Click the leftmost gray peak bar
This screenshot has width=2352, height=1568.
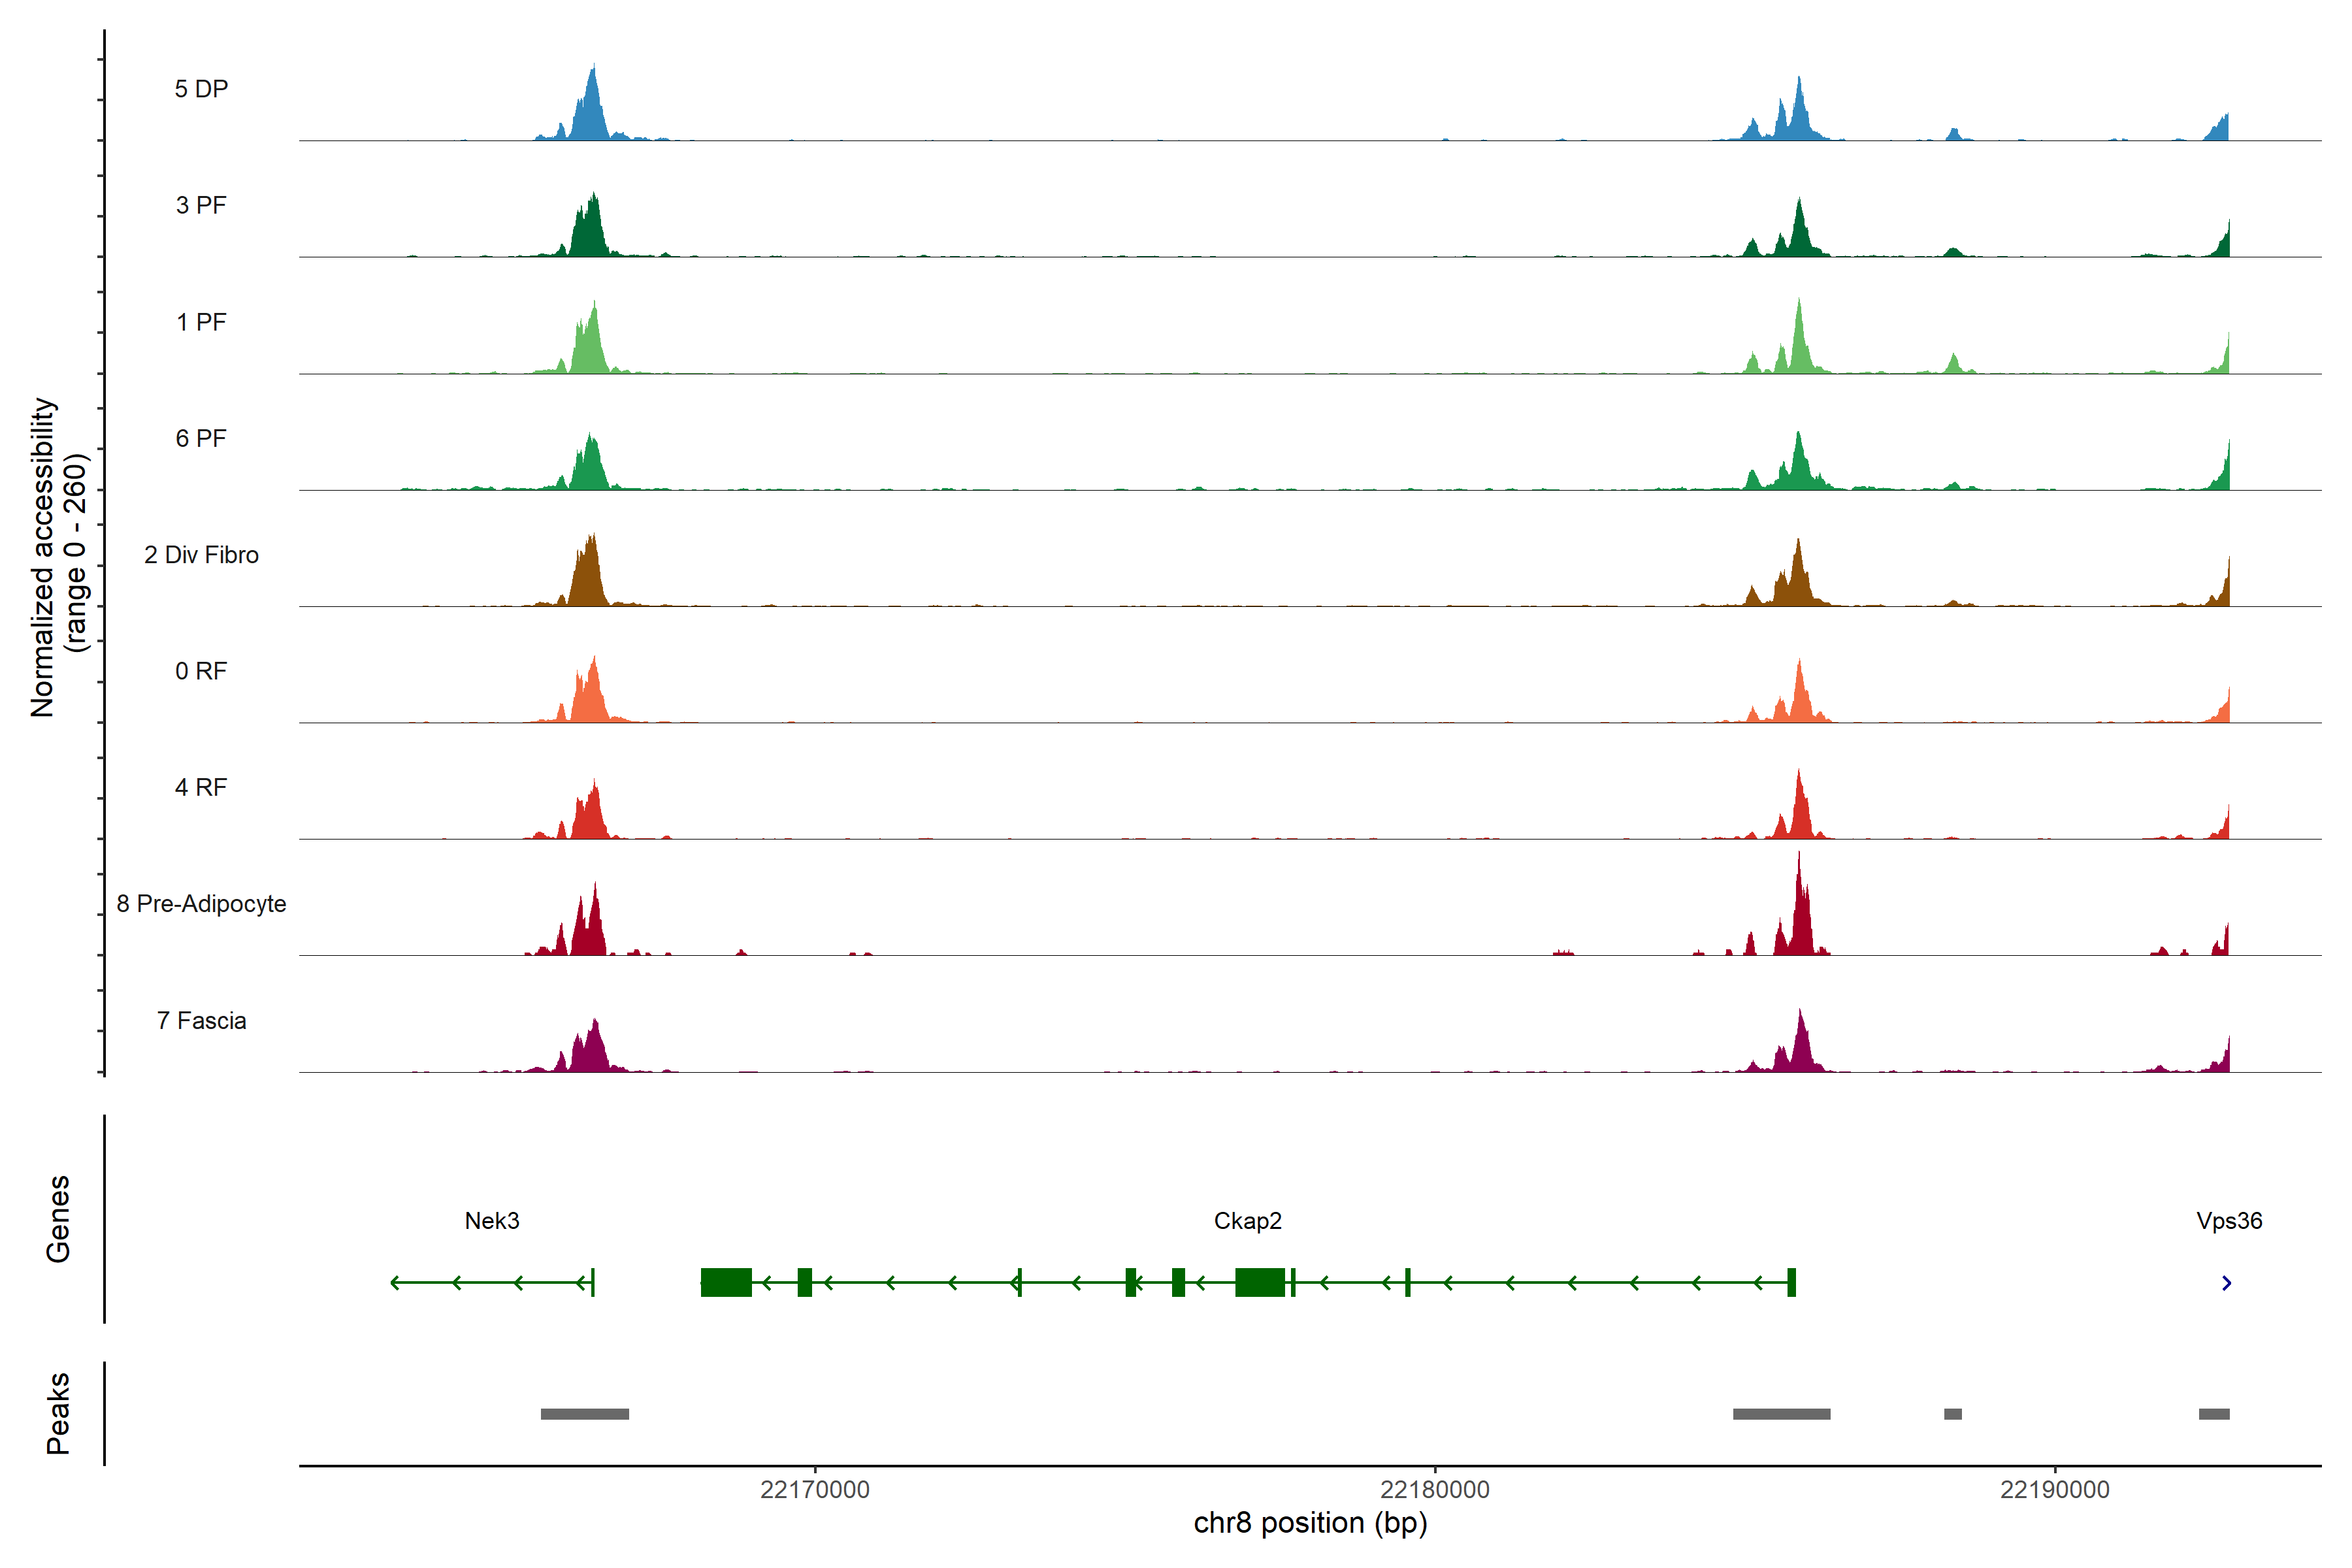(x=584, y=1414)
